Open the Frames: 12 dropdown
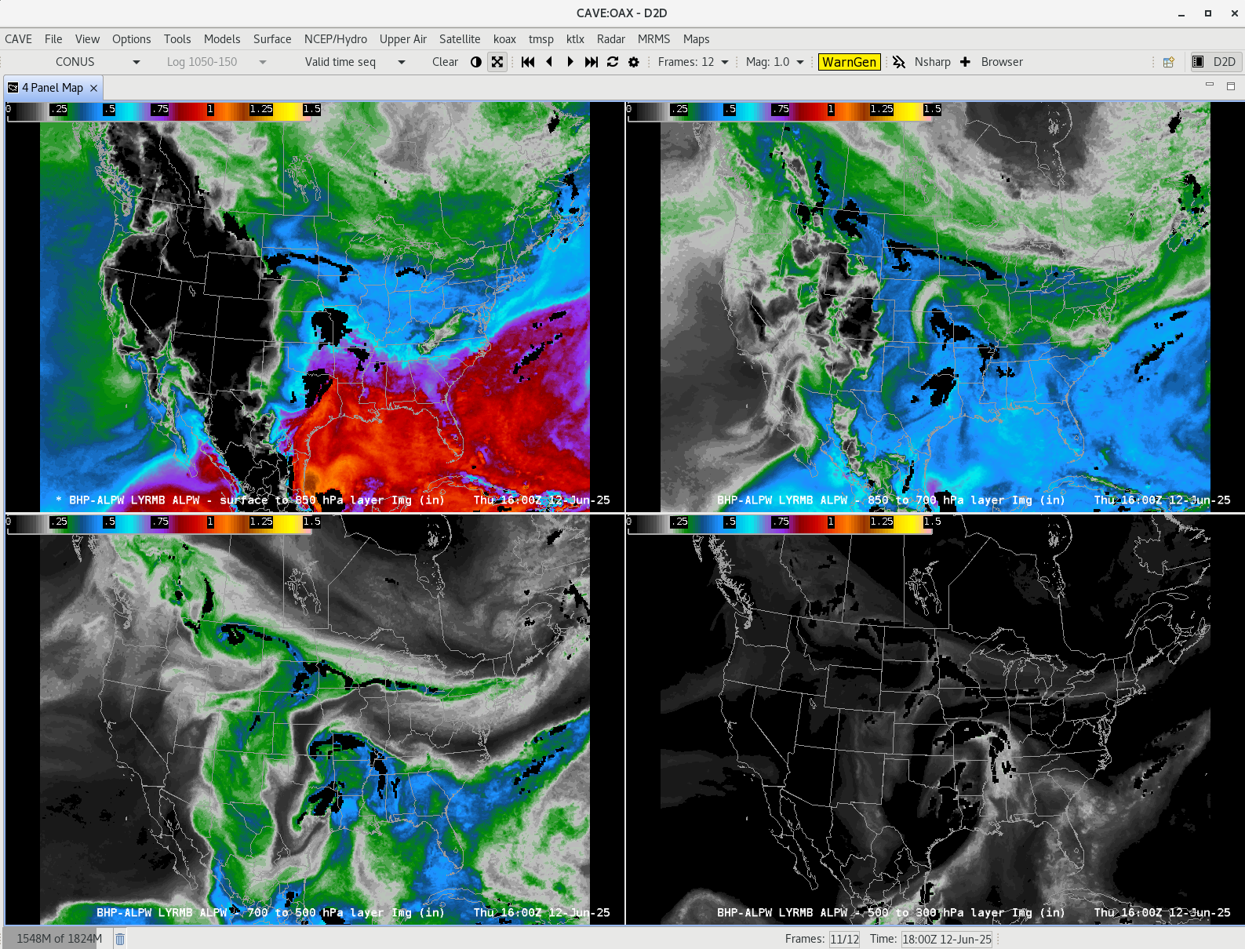1245x949 pixels. [x=693, y=62]
